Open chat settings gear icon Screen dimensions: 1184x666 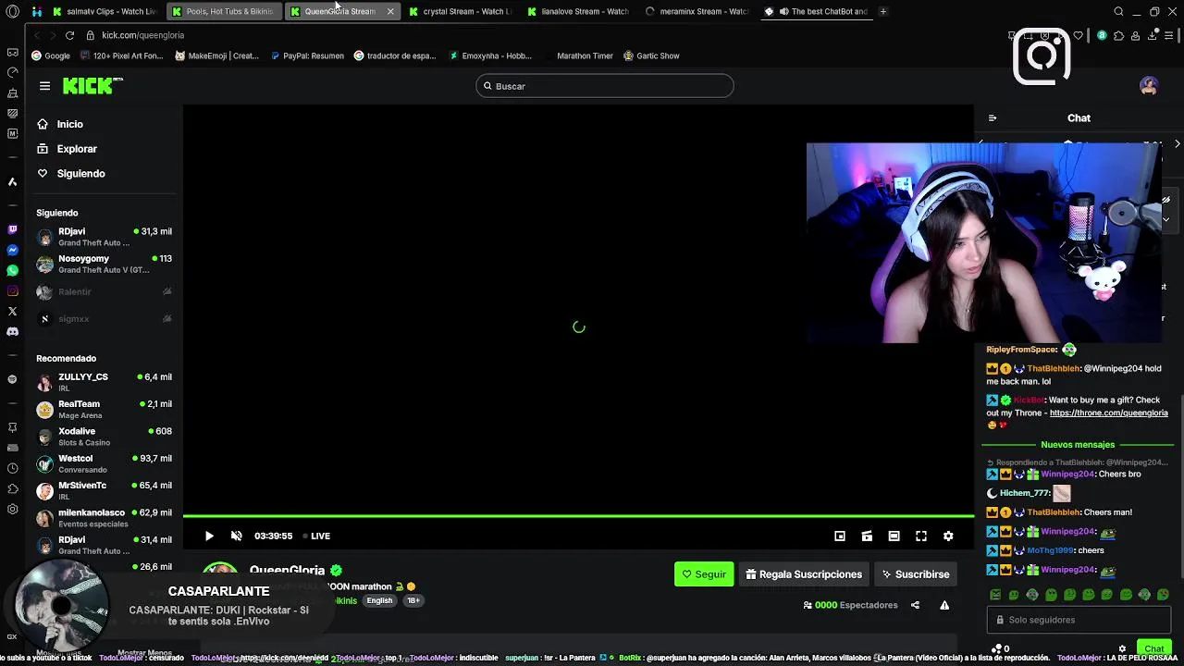point(1122,648)
